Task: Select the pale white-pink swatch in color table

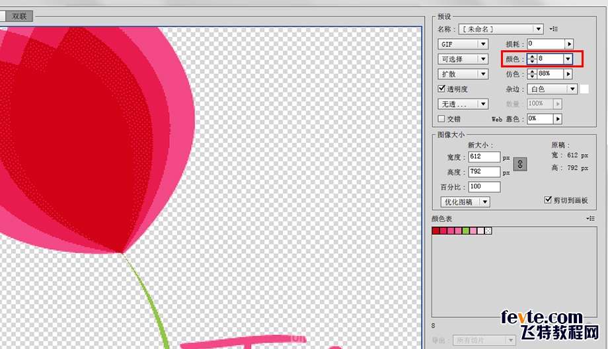Action: (x=481, y=231)
